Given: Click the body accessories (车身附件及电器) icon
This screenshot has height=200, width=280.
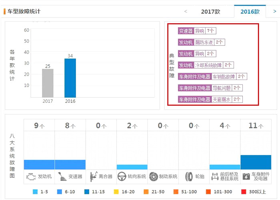Looking at the screenshot, I should point(246,176).
